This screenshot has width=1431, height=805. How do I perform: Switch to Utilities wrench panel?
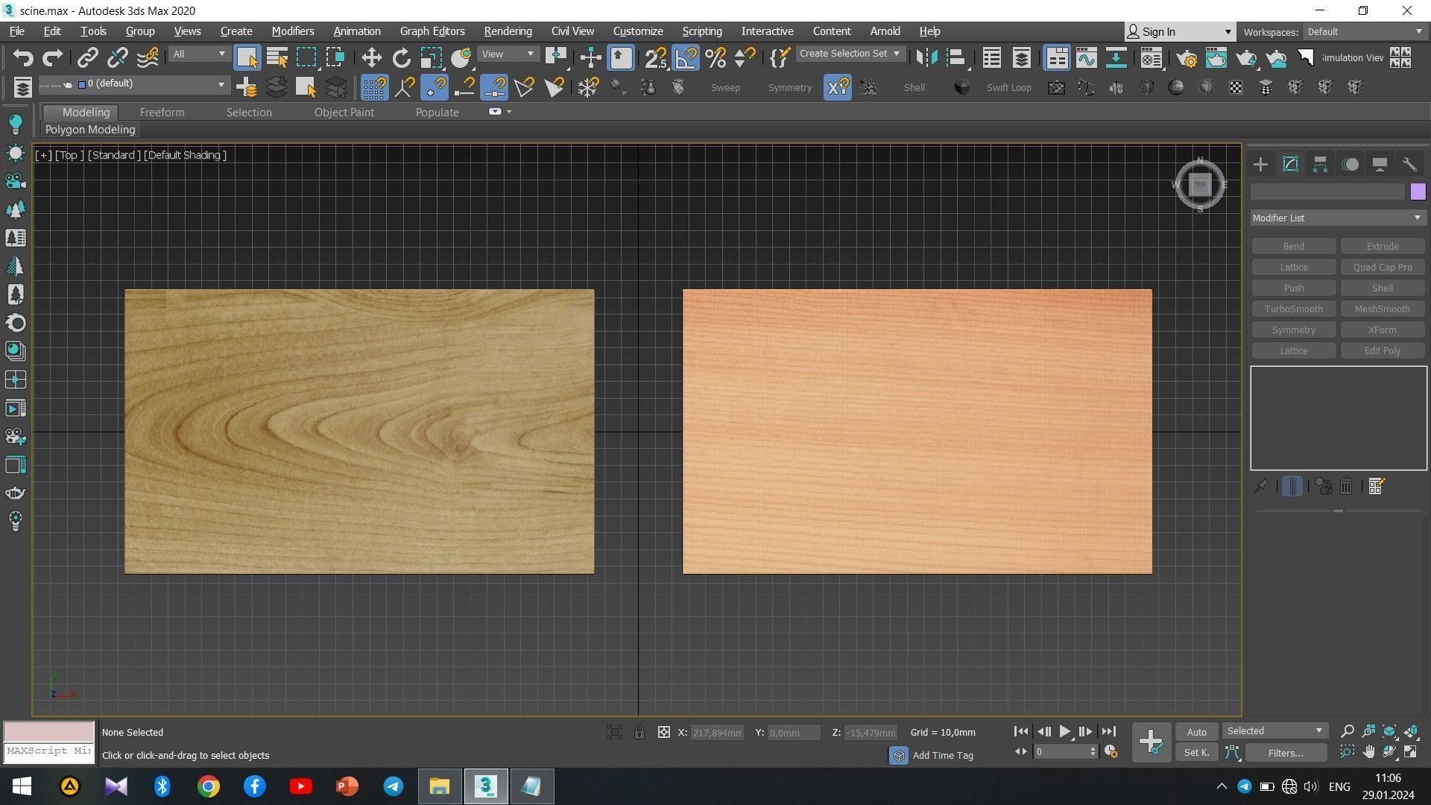(x=1409, y=165)
